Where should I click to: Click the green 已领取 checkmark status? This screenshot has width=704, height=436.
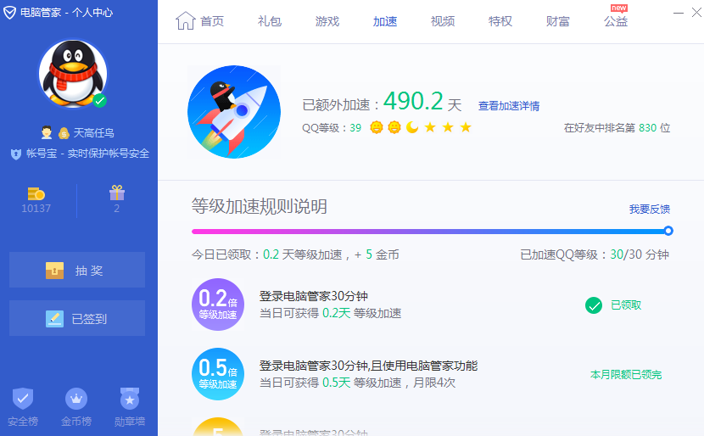pos(594,305)
